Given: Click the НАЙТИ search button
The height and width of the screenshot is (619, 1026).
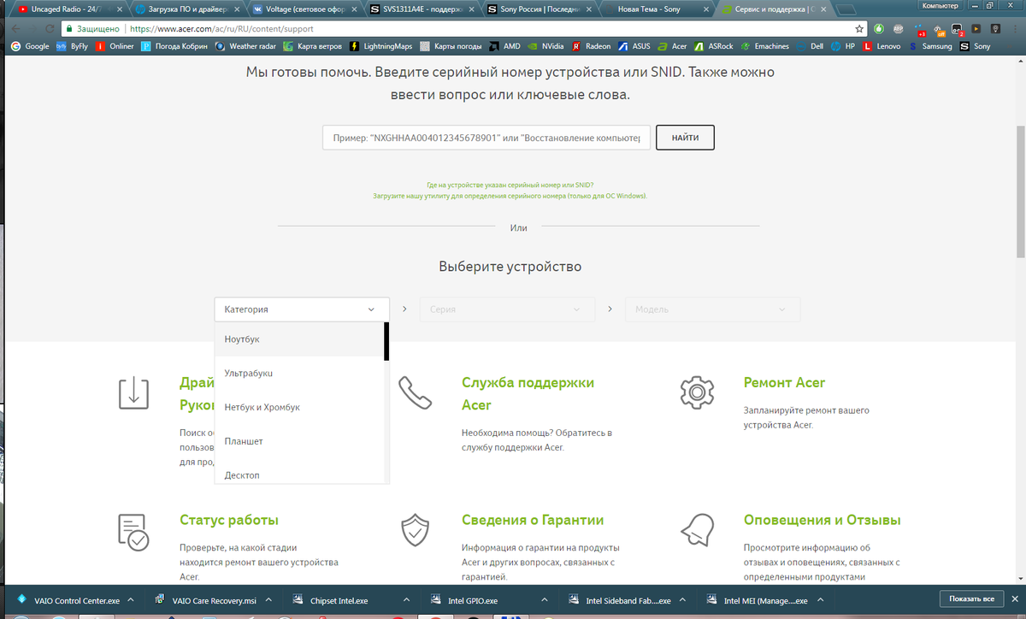Looking at the screenshot, I should 685,138.
